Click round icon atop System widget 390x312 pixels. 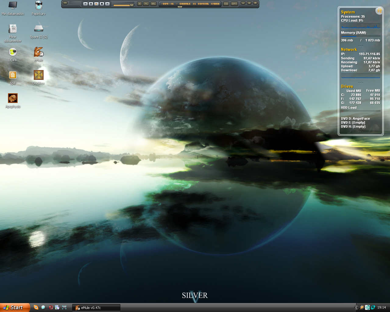379,11
